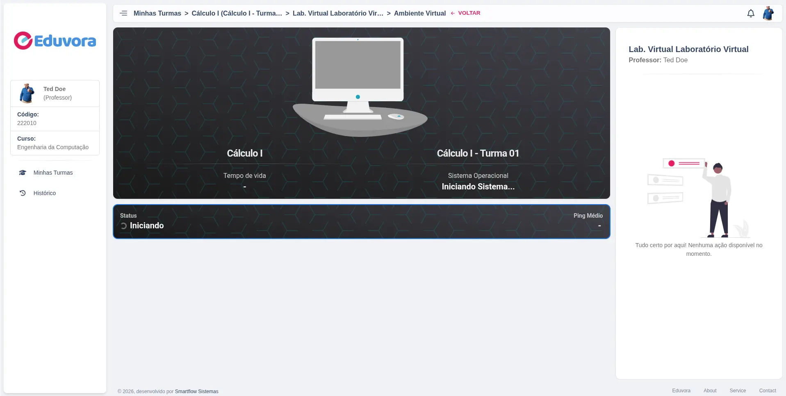
Task: Go to Cálculo I breadcrumb
Action: tap(237, 13)
